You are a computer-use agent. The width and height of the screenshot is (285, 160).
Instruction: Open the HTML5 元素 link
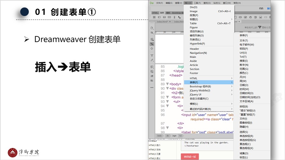pos(154,154)
